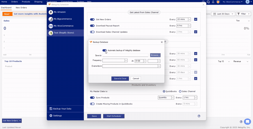Open chat bubble icon at bottom right

coord(247,122)
